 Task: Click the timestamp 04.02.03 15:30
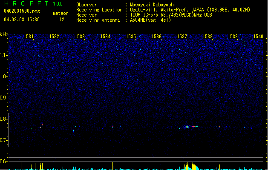(x=22, y=20)
